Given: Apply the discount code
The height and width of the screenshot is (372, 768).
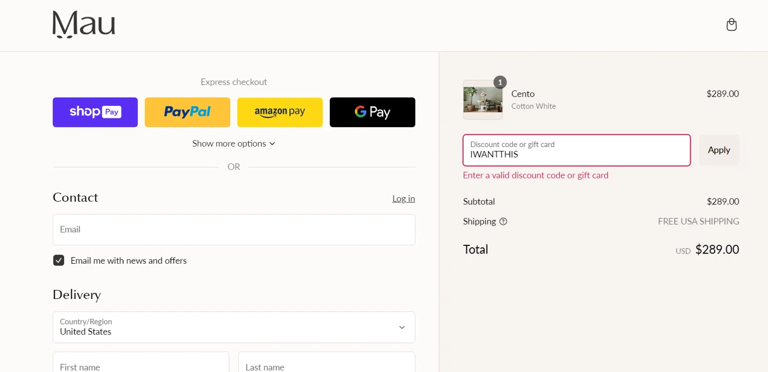Looking at the screenshot, I should [x=719, y=150].
